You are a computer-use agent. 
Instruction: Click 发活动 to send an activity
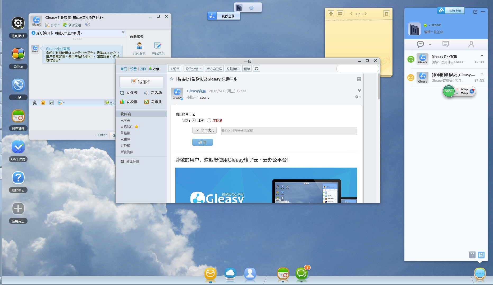153,93
